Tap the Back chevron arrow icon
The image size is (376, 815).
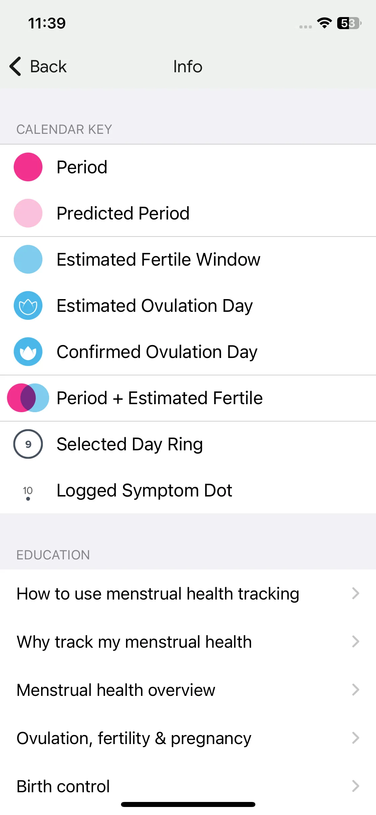click(x=15, y=66)
